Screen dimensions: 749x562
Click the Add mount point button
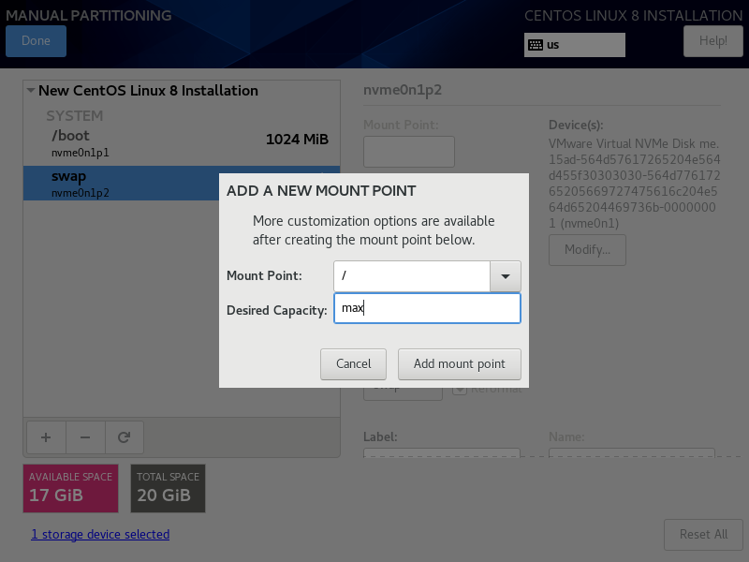click(459, 364)
